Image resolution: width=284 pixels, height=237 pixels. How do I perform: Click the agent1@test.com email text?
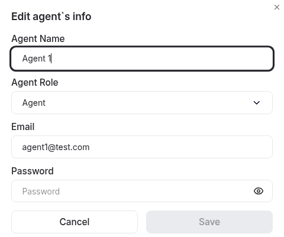pyautogui.click(x=56, y=147)
